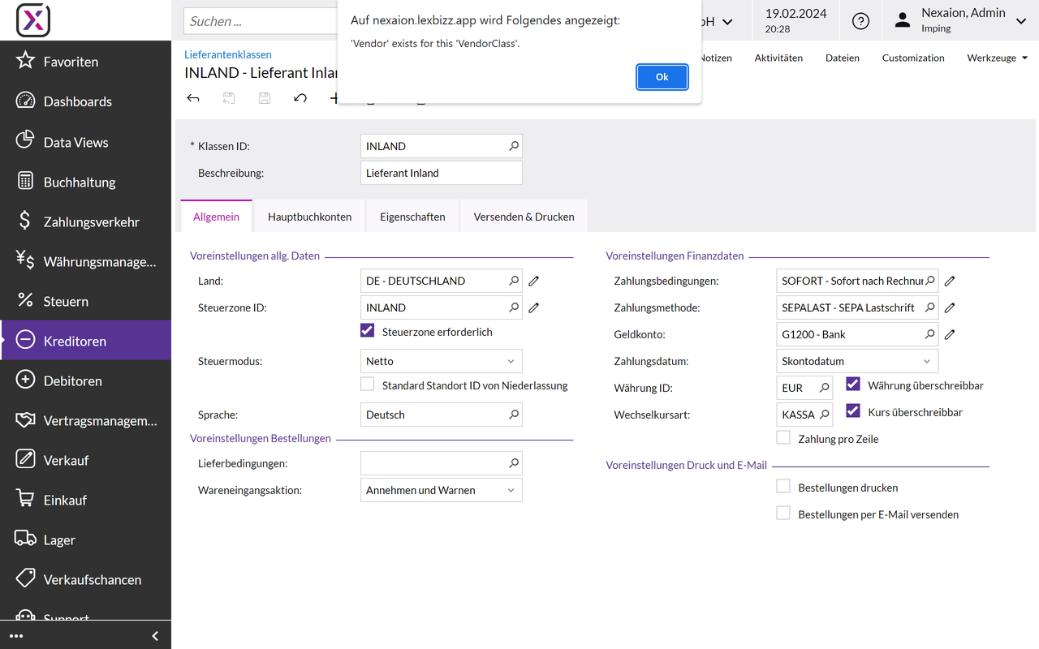
Task: Toggle the Zahlung pro Zeile checkbox
Action: (783, 438)
